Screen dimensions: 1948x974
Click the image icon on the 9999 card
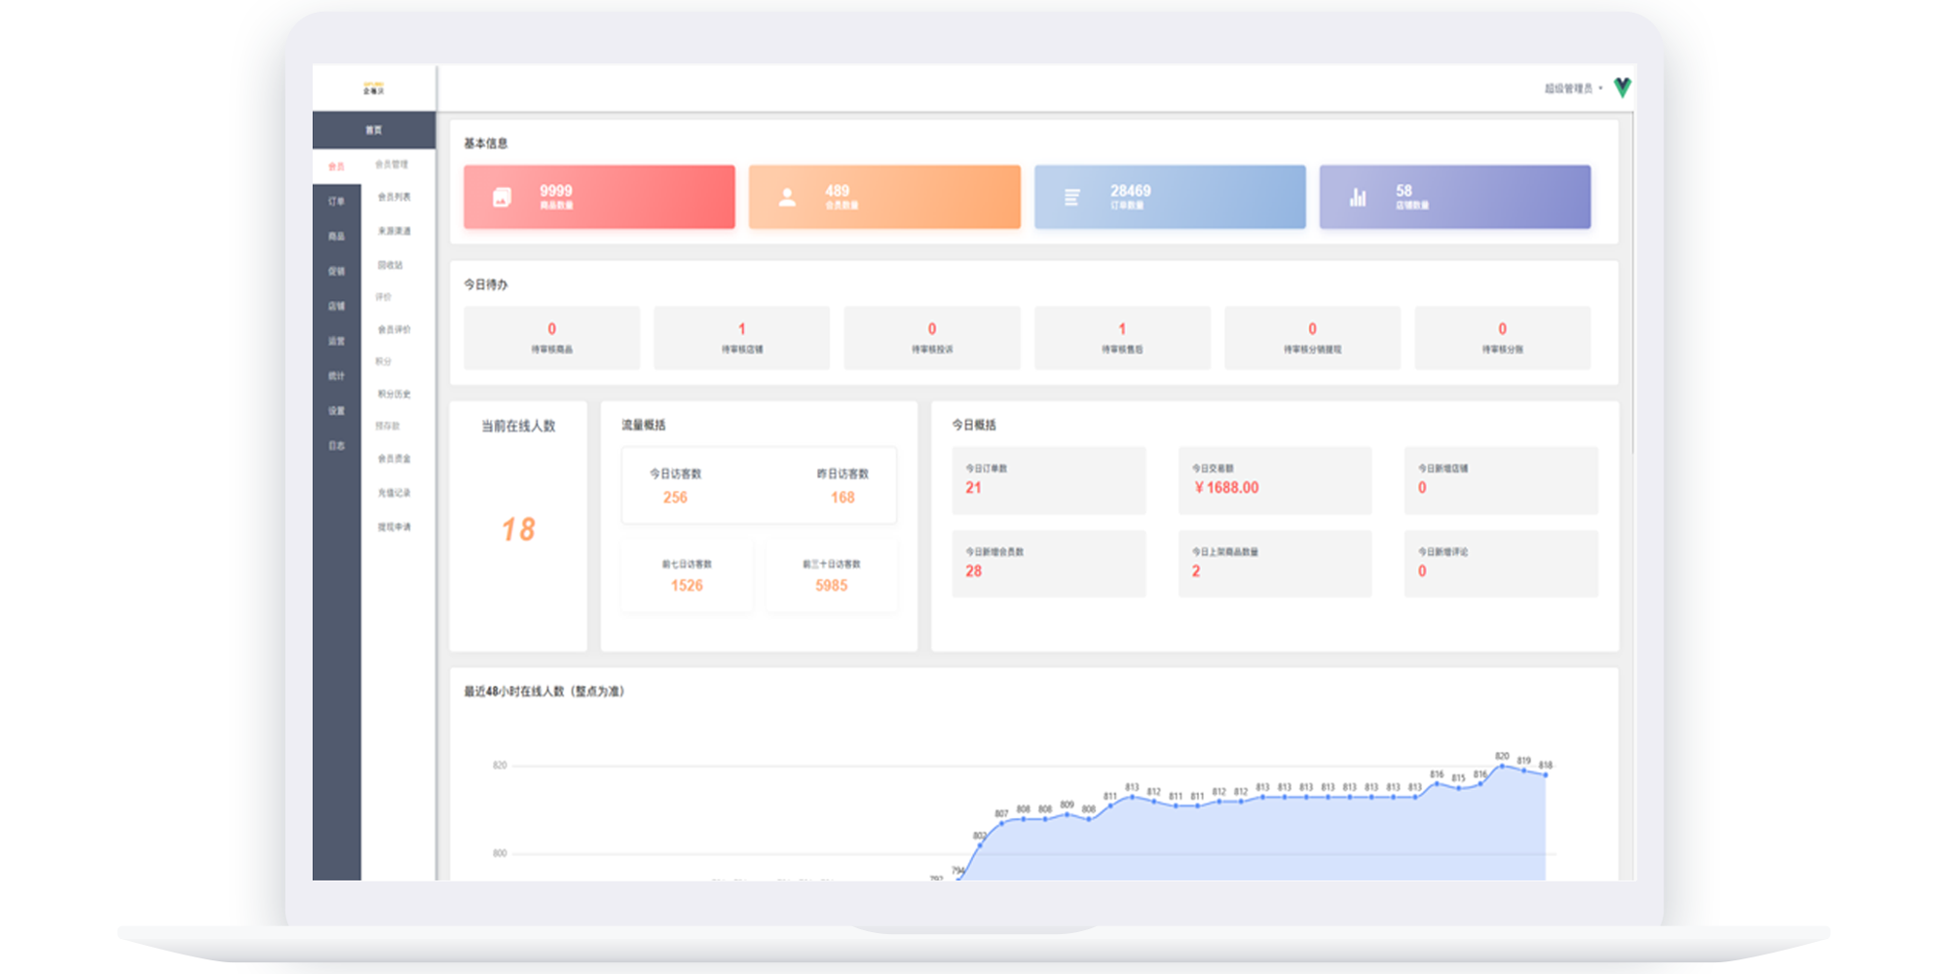click(502, 198)
